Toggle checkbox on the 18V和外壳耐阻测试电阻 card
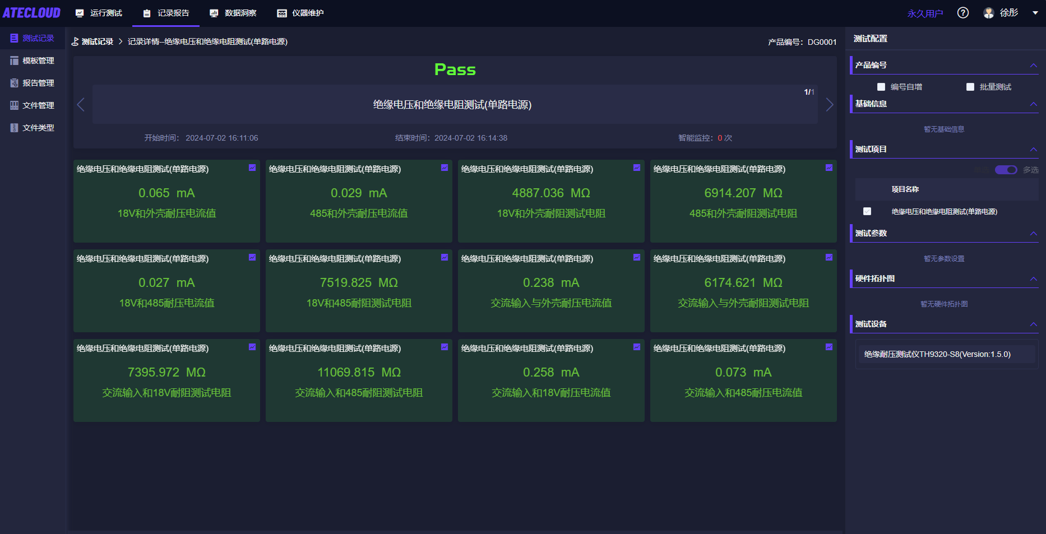This screenshot has height=534, width=1046. click(x=637, y=168)
